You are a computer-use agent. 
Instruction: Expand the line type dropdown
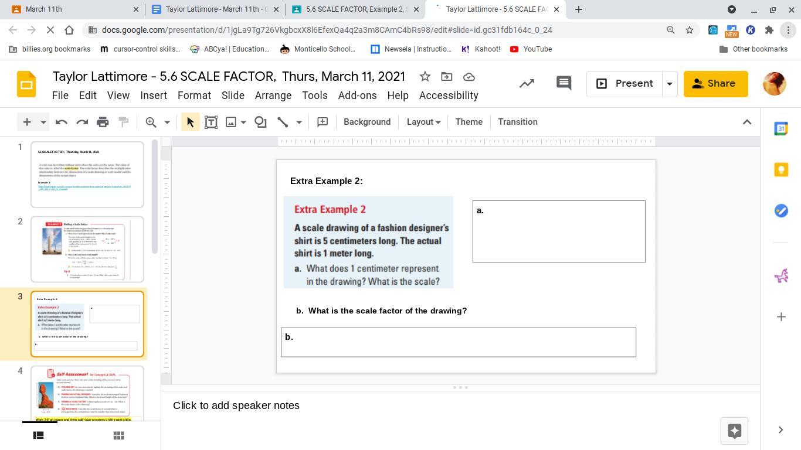pyautogui.click(x=299, y=122)
